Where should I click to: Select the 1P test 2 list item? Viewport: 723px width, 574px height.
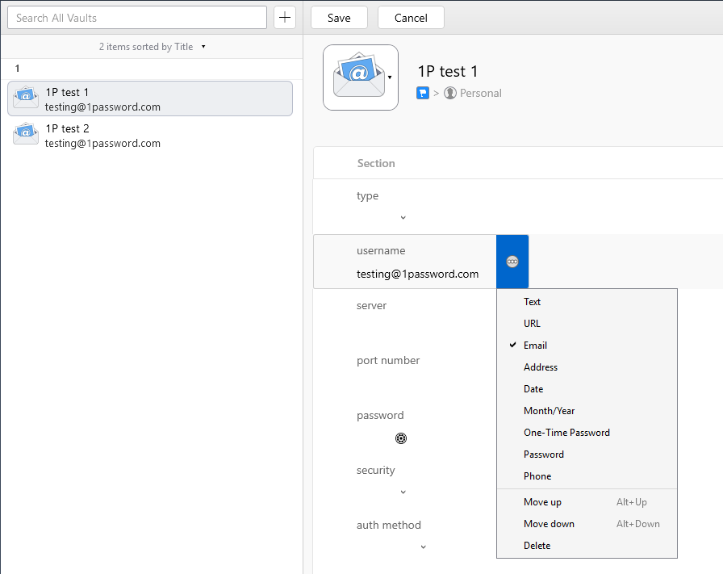click(x=150, y=135)
